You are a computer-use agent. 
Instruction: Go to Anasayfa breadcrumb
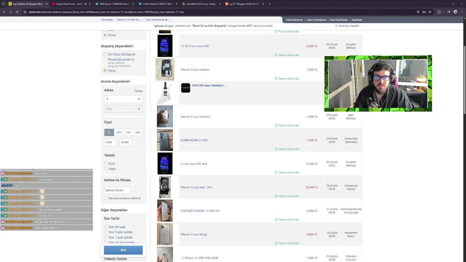point(107,20)
